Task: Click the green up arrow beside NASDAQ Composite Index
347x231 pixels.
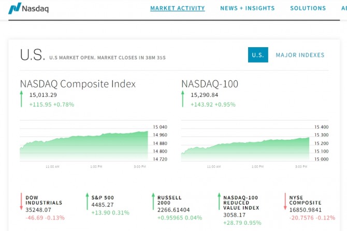Action: coord(22,99)
